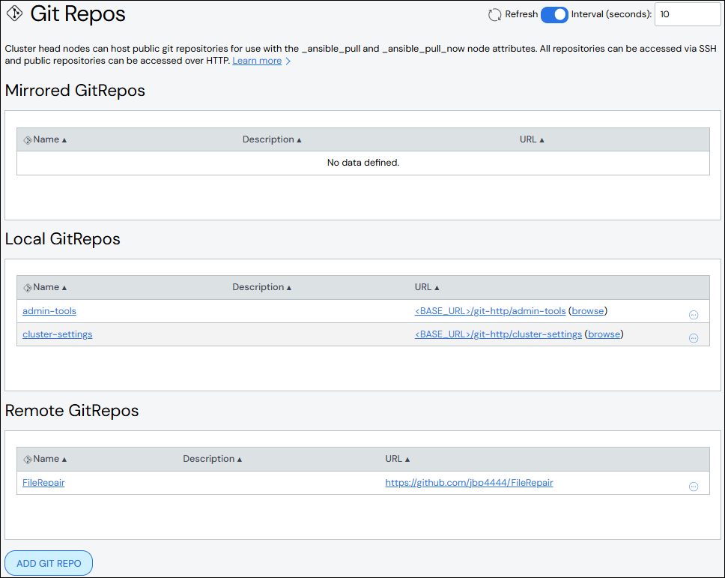Screen dimensions: 725x578
Task: Click the ADD GIT REPO button
Action: pyautogui.click(x=48, y=563)
